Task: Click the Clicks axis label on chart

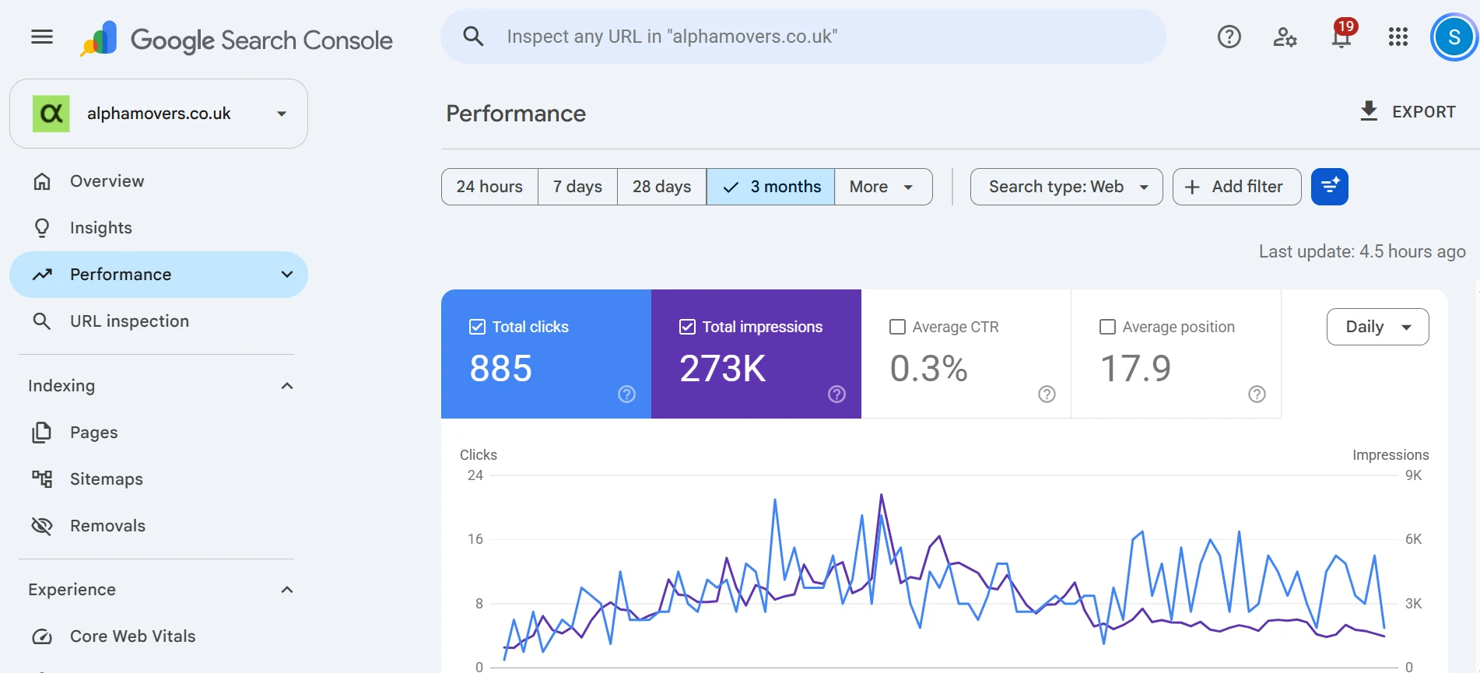Action: [x=478, y=455]
